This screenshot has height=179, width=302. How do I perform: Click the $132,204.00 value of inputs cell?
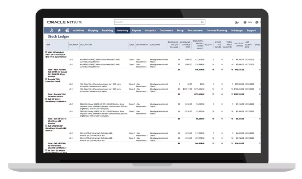point(239,89)
